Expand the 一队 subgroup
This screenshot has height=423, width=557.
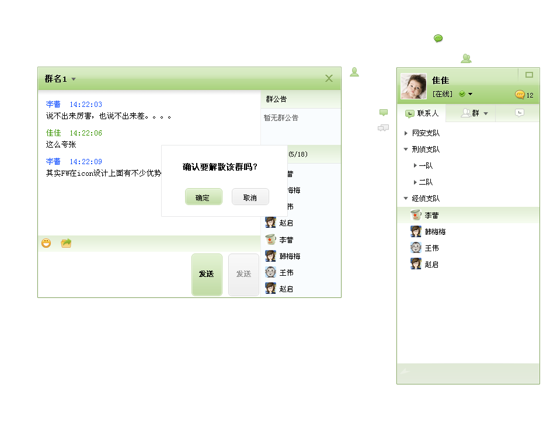tap(415, 166)
